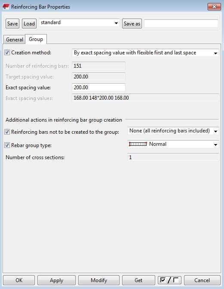Click the Save as name text field
The width and height of the screenshot is (224, 289).
(181, 24)
